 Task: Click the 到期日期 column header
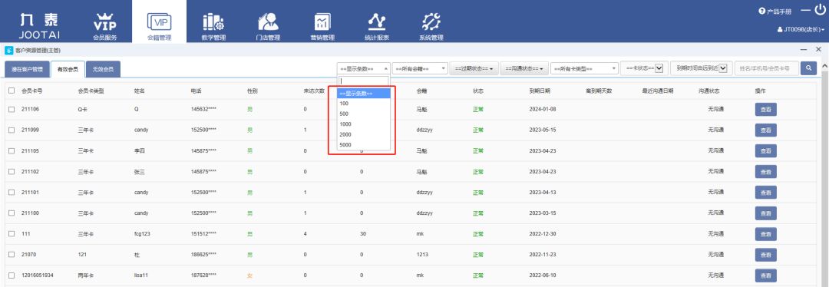click(x=540, y=91)
